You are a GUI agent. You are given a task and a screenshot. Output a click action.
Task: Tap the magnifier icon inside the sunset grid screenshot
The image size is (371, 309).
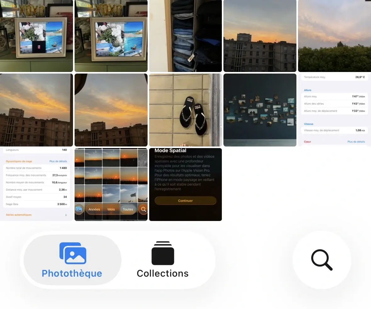coord(143,209)
